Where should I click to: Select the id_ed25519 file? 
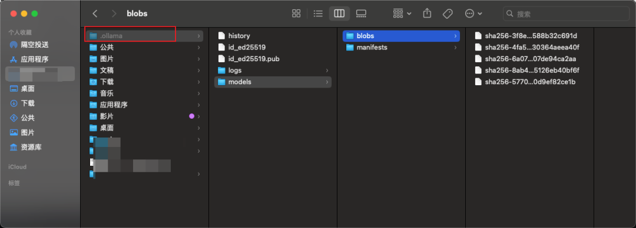(273, 48)
